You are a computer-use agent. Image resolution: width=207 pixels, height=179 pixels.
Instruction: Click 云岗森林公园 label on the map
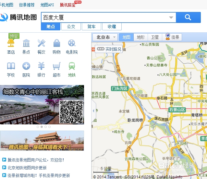point(135,159)
